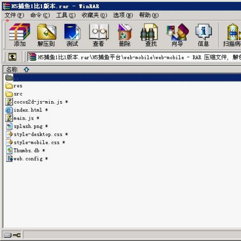241x241 pixels.
Task: Open the File (文件) menu
Action: (x=14, y=15)
